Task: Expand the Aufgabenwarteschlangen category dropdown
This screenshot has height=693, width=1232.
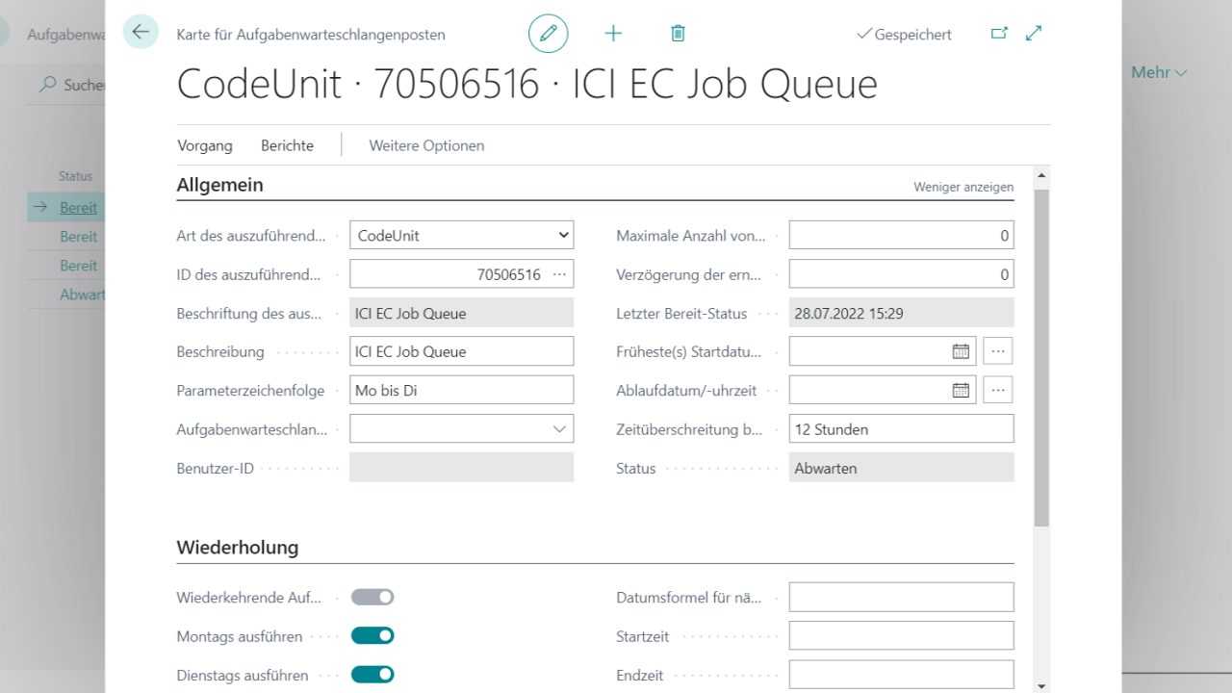Action: pos(559,429)
